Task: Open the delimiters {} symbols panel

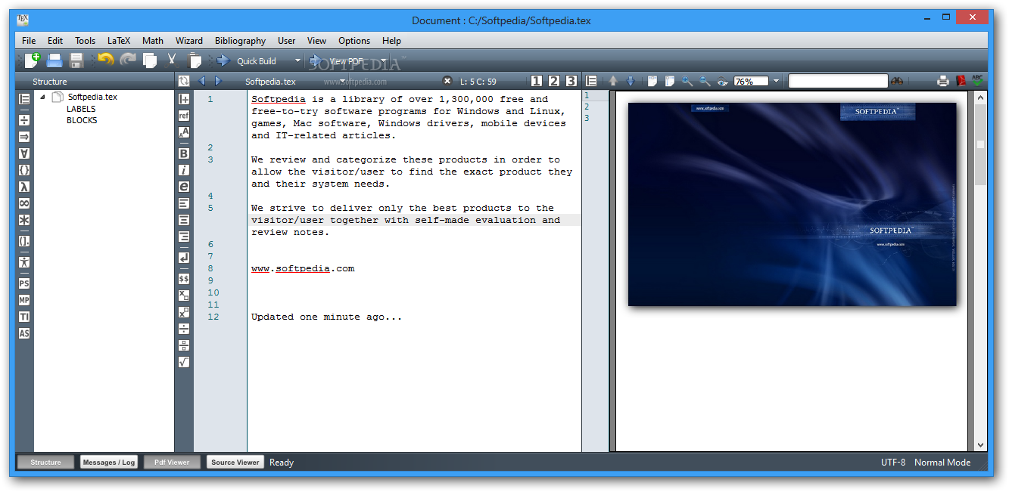Action: 24,170
